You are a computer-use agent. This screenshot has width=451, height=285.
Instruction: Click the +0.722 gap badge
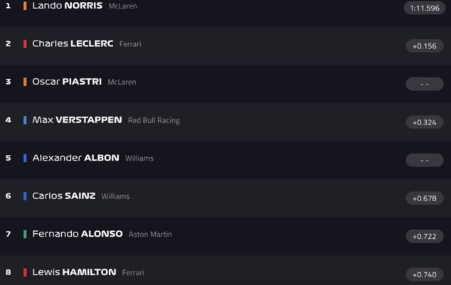(x=425, y=236)
